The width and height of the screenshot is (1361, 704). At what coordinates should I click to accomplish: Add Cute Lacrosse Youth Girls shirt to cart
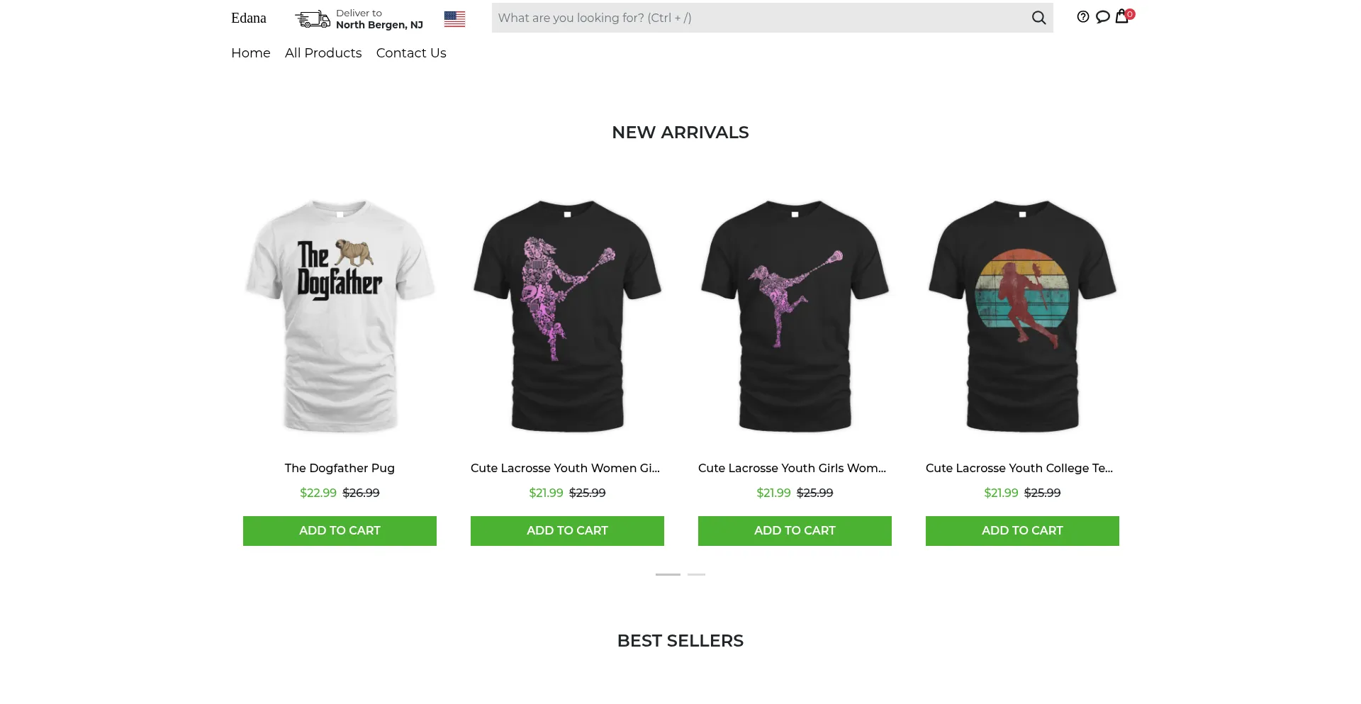[795, 531]
